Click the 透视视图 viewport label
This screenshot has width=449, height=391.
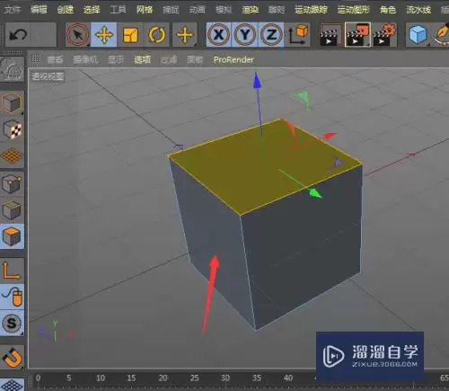pyautogui.click(x=48, y=76)
